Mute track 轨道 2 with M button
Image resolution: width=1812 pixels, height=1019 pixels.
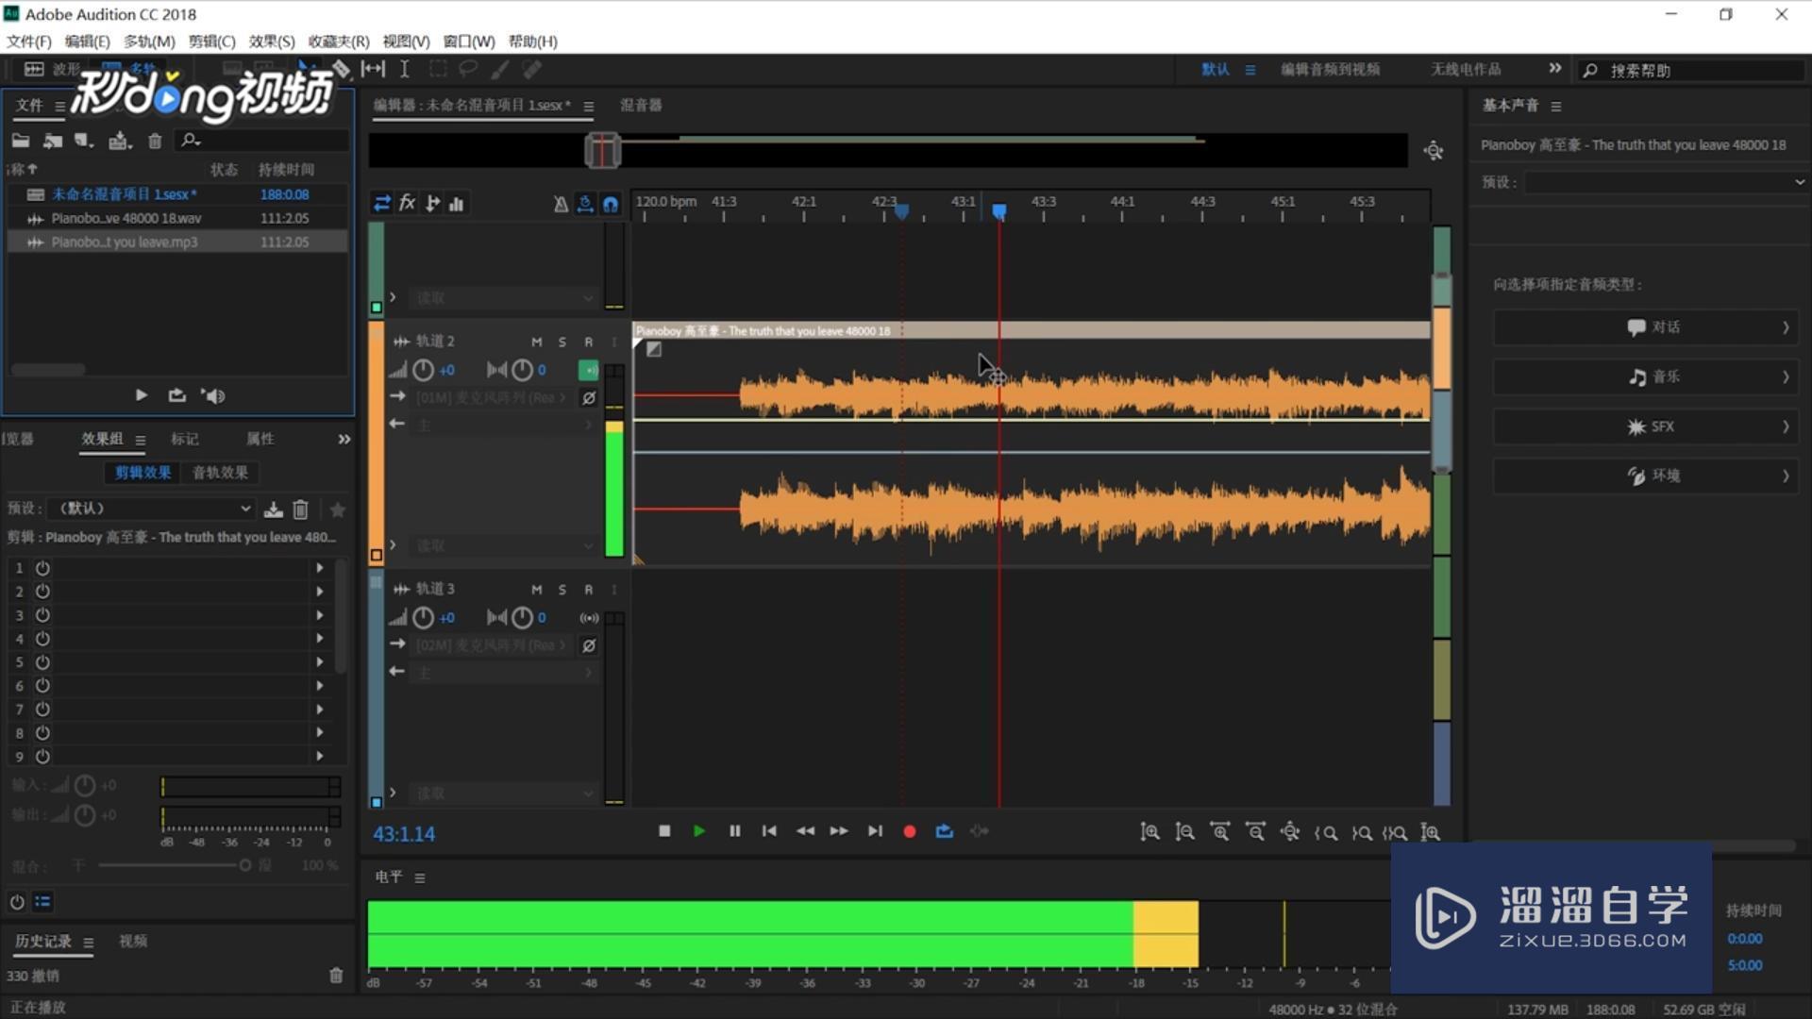[x=536, y=342]
